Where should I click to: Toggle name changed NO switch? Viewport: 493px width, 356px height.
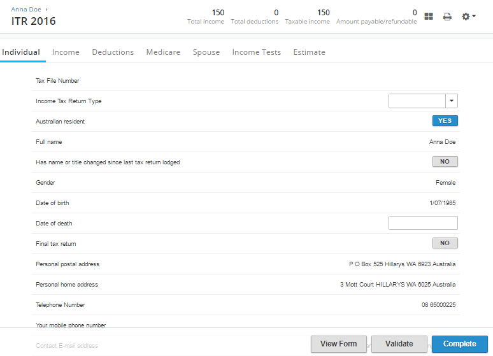click(x=445, y=162)
